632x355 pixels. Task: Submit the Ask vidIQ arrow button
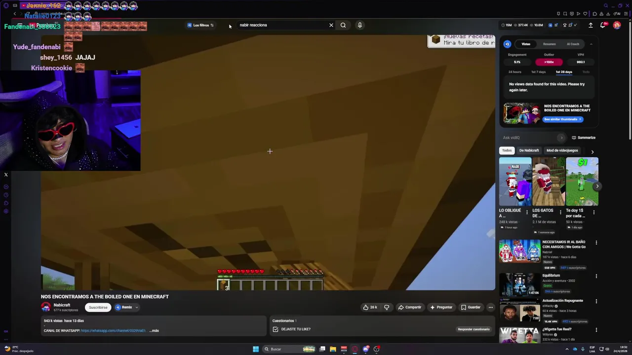coord(561,138)
